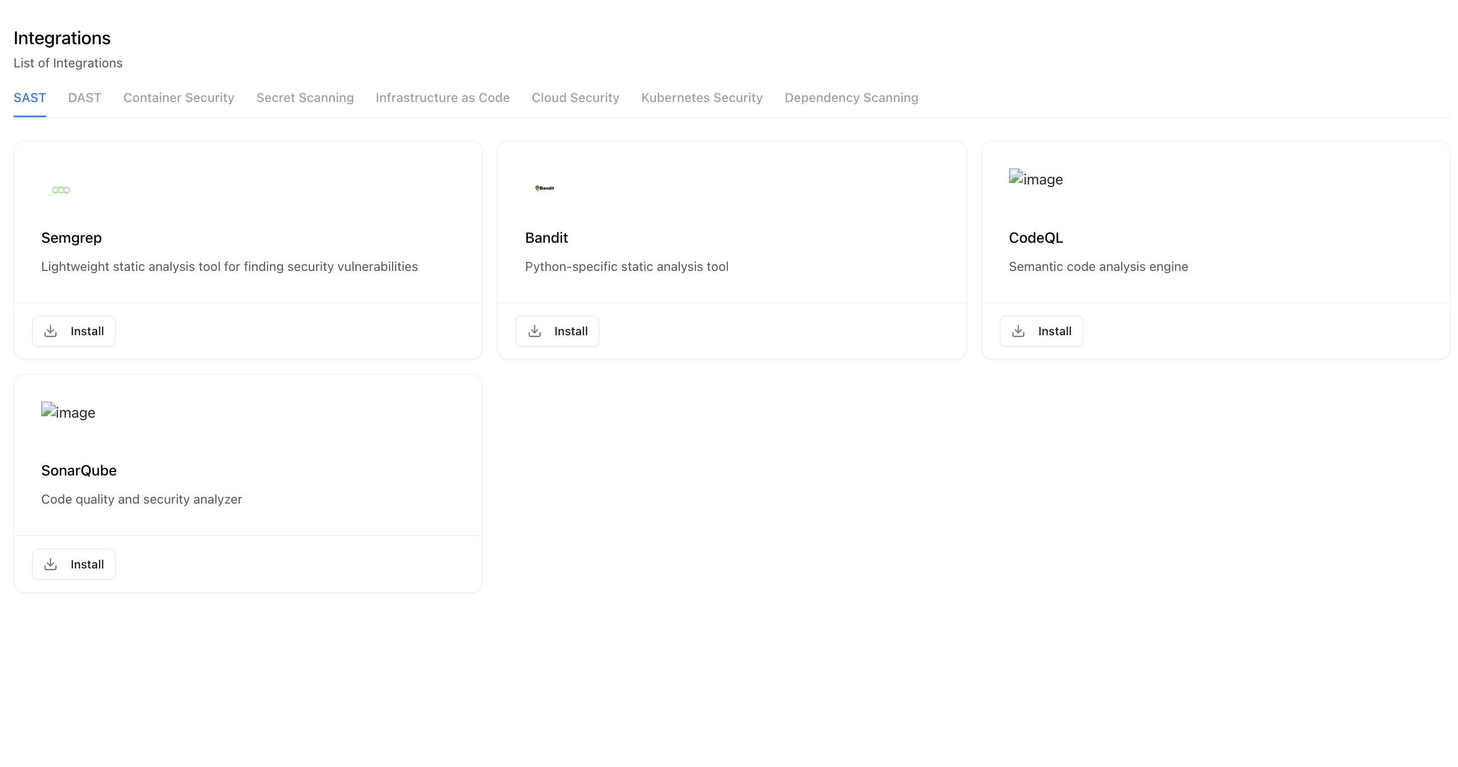Click the SonarQube card title

pos(78,470)
